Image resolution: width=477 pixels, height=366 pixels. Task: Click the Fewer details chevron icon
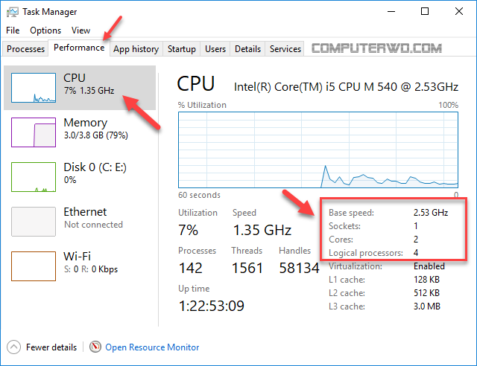[x=13, y=347]
